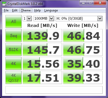The height and width of the screenshot is (98, 108).
Task: Minimize the CrystalDiskMark window
Action: pyautogui.click(x=83, y=3)
